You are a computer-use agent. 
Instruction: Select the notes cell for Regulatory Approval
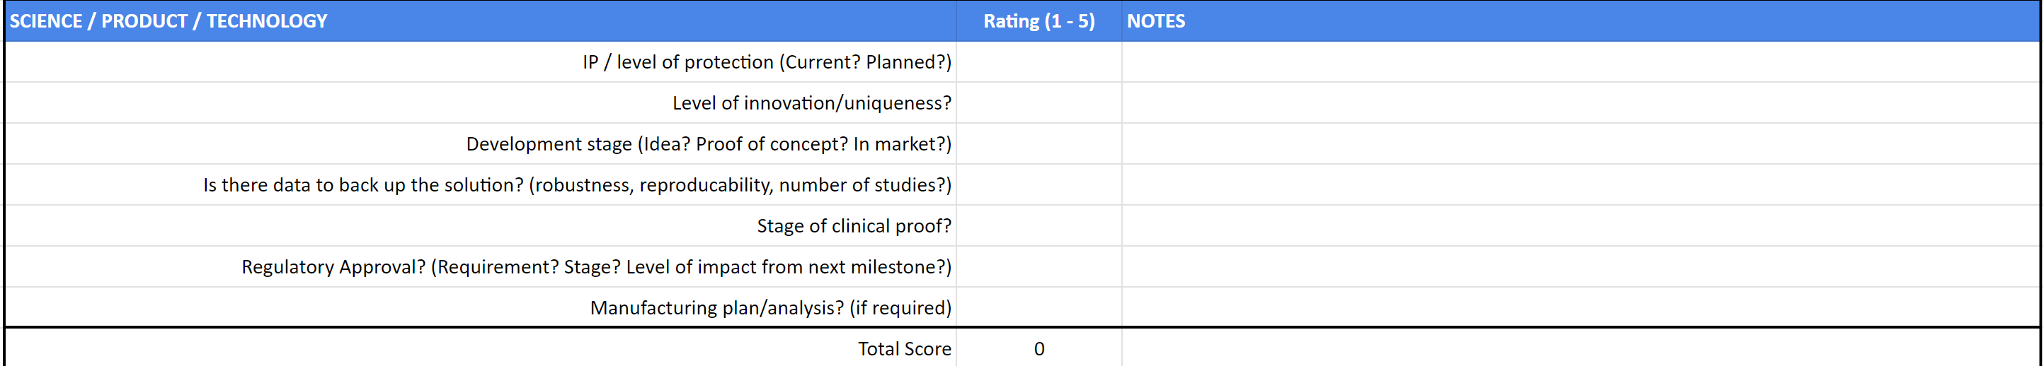pyautogui.click(x=1581, y=267)
